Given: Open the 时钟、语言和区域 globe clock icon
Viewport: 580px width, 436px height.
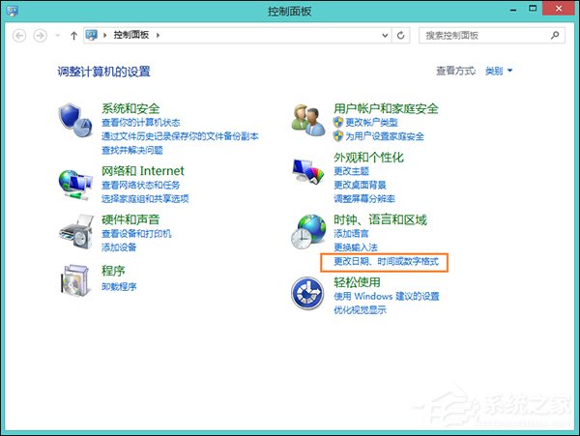Looking at the screenshot, I should (308, 231).
